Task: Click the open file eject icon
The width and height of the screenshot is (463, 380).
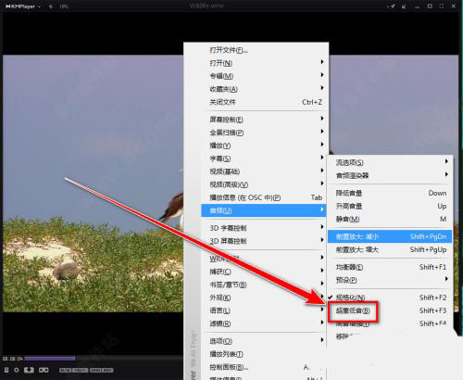Action: click(29, 370)
